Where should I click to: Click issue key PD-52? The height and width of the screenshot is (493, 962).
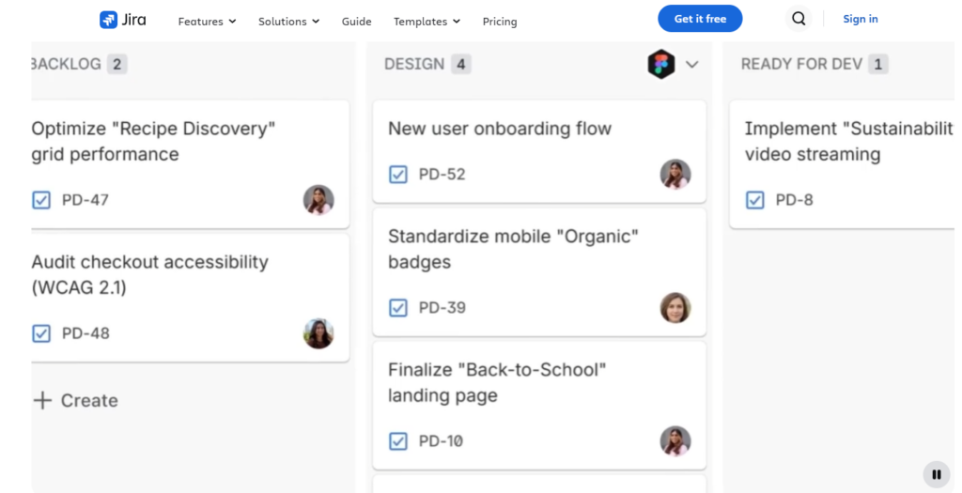coord(442,174)
